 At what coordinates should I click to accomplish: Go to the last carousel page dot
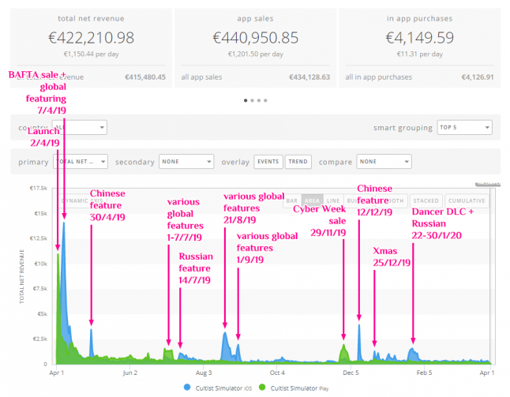[x=264, y=100]
